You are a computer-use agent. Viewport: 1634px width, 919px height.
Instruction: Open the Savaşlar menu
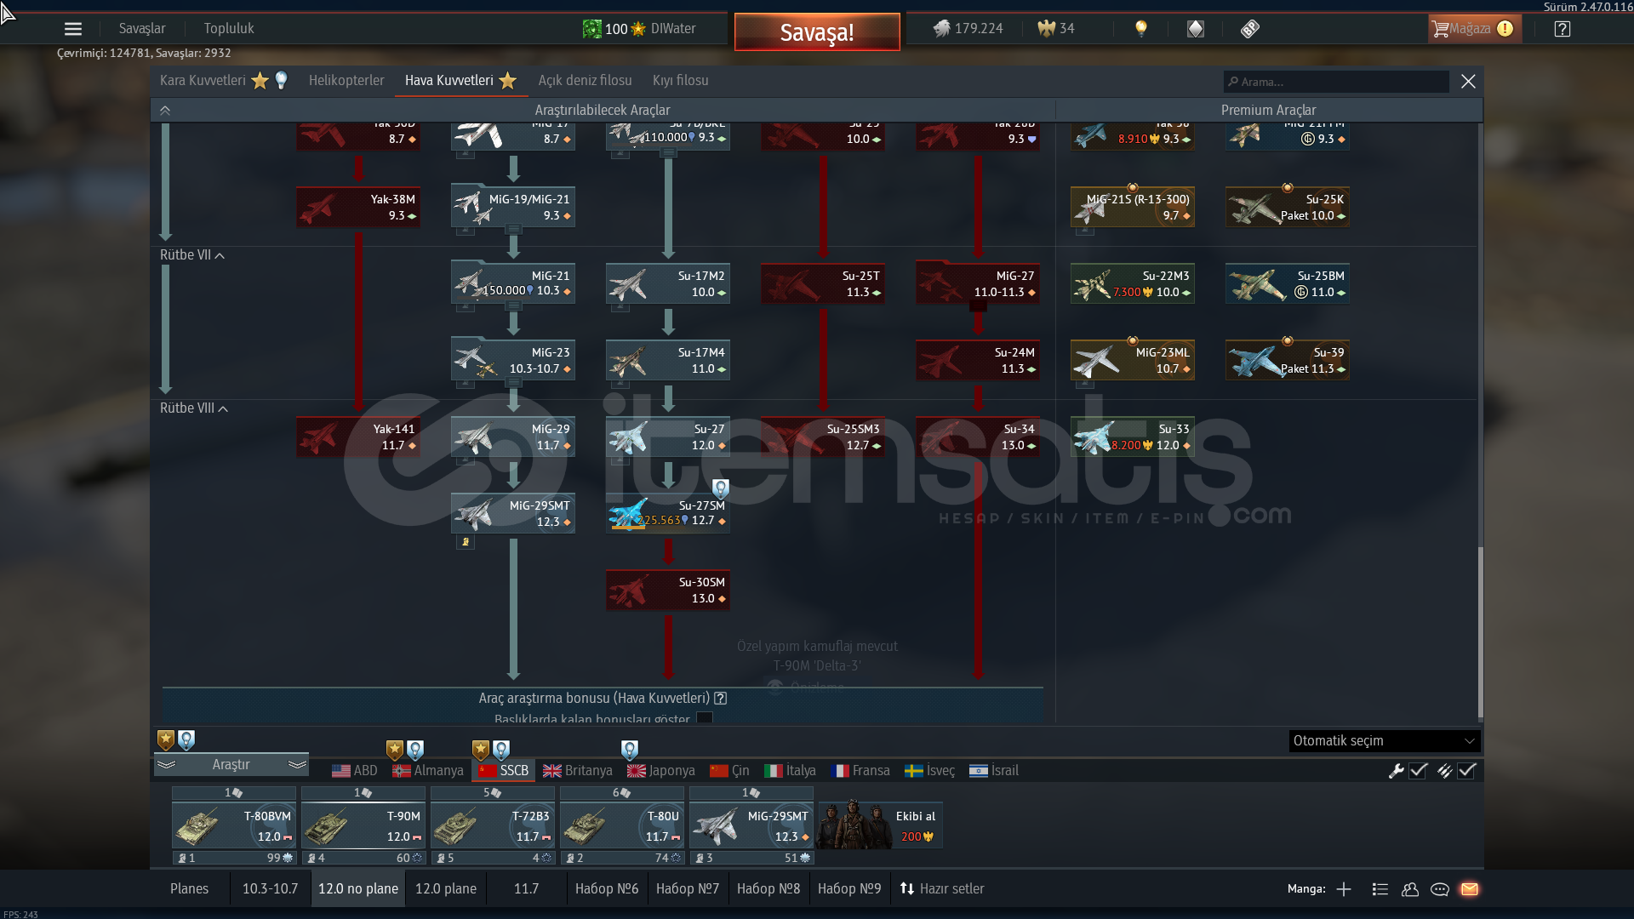tap(142, 29)
